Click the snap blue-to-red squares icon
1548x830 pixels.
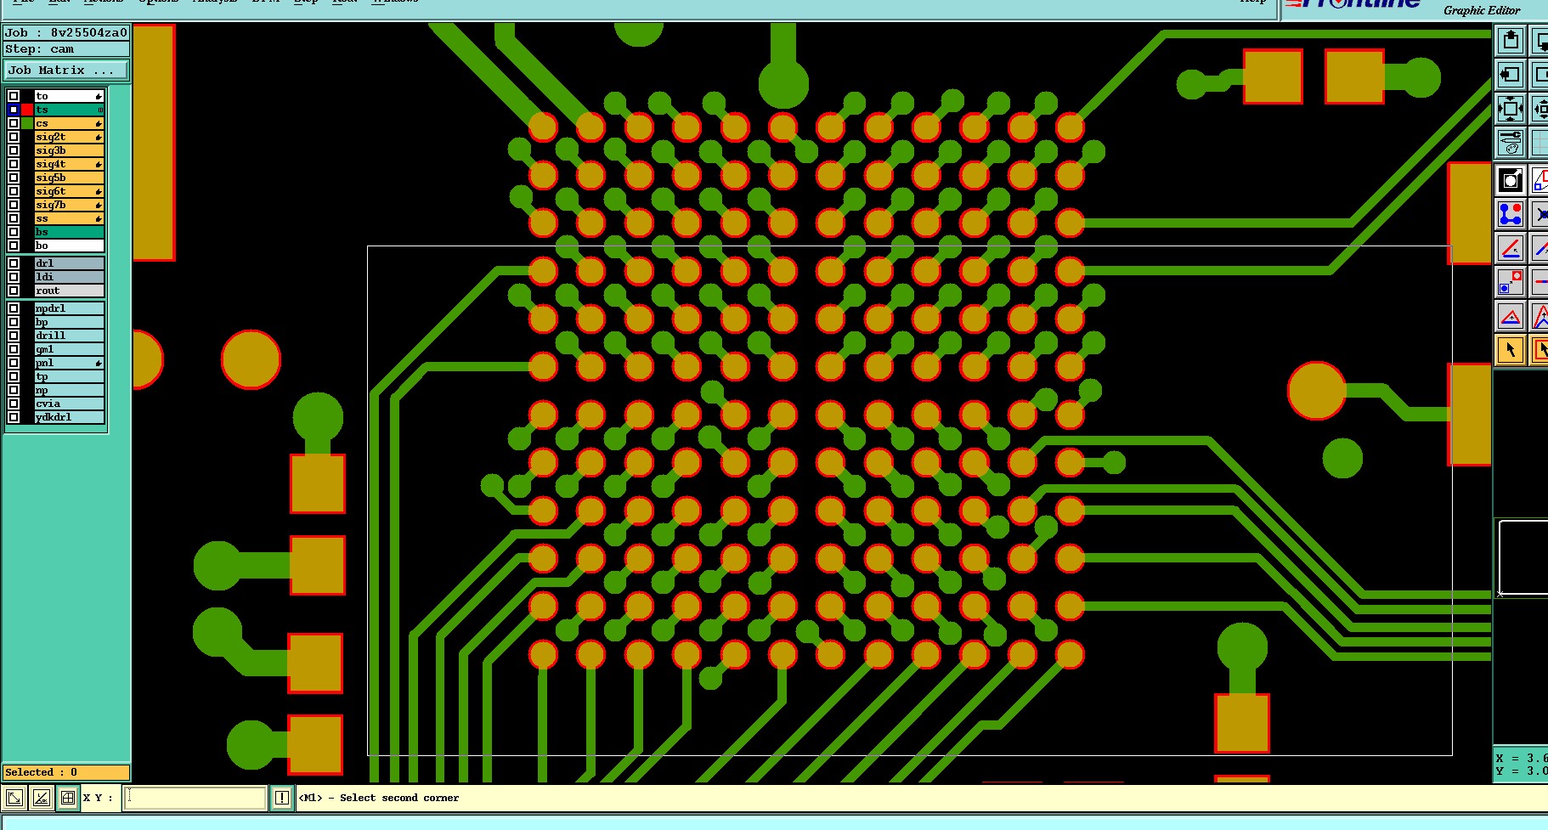(1511, 282)
